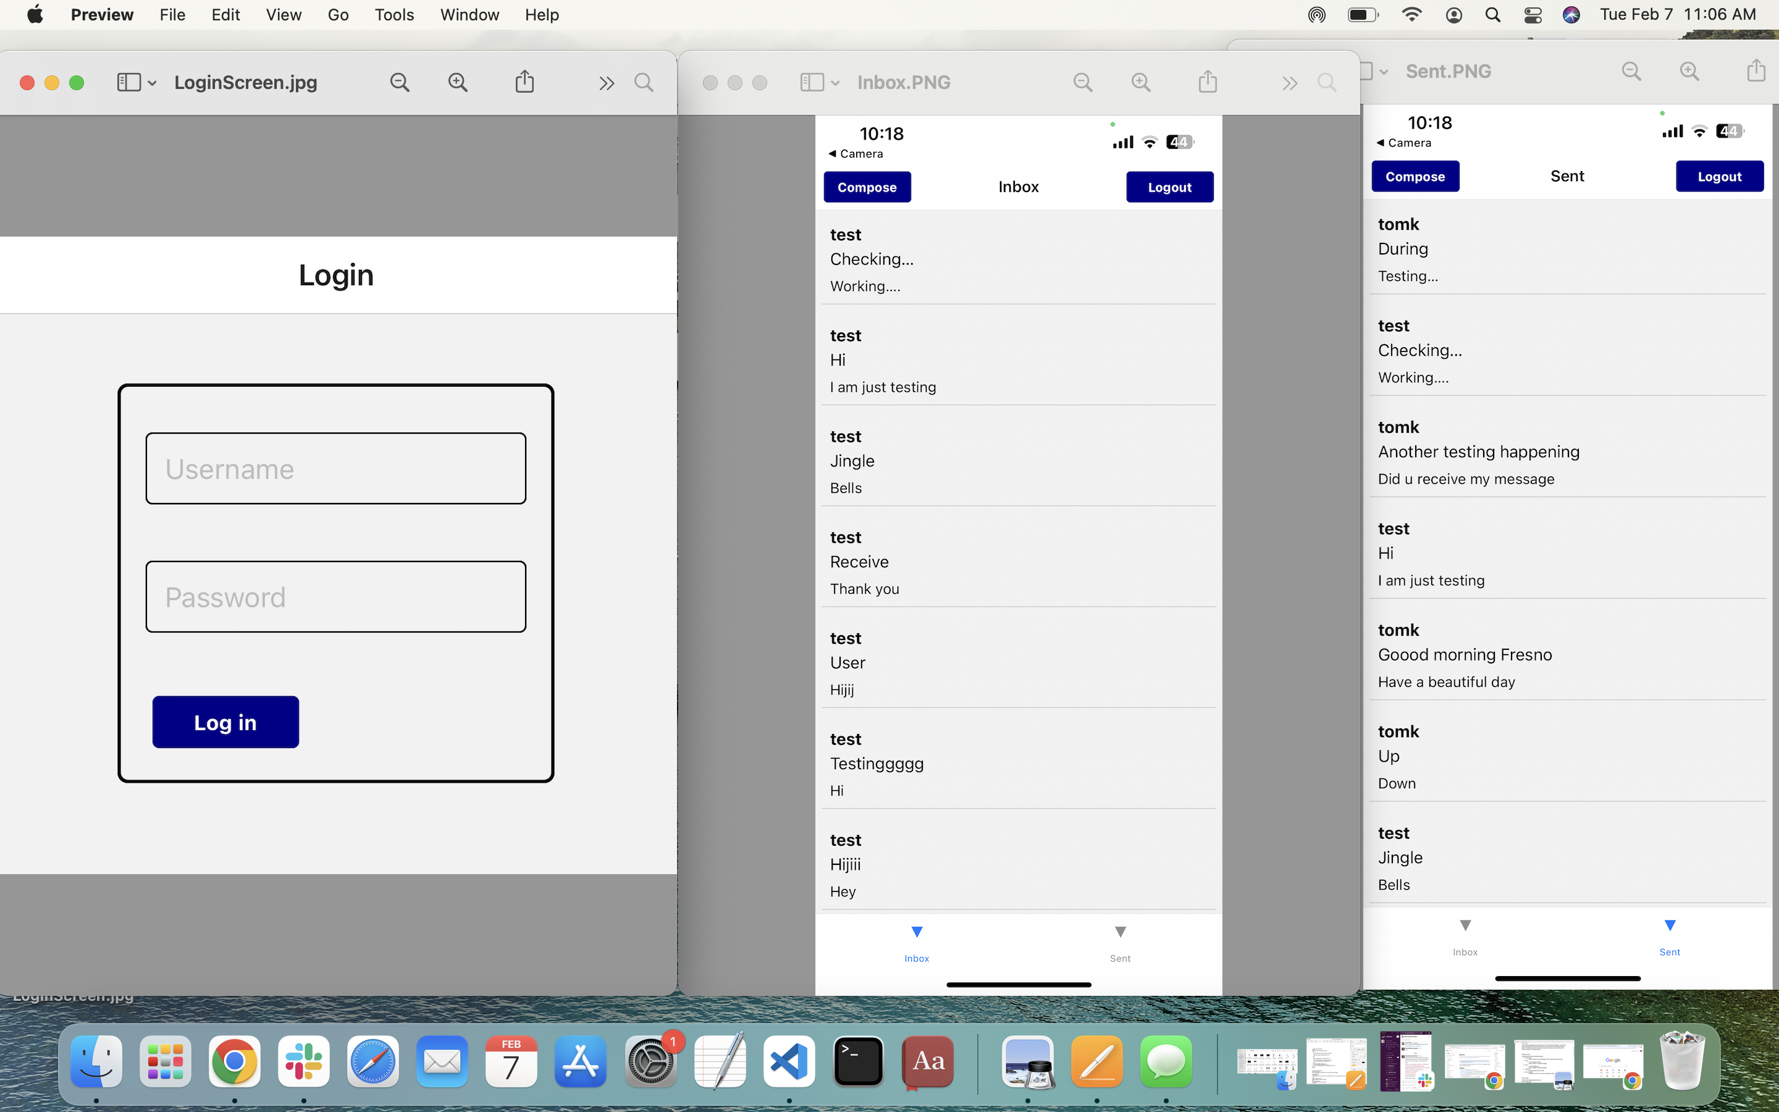Zoom in on the LoginScreen.jpg window
Viewport: 1779px width, 1112px height.
coord(457,82)
